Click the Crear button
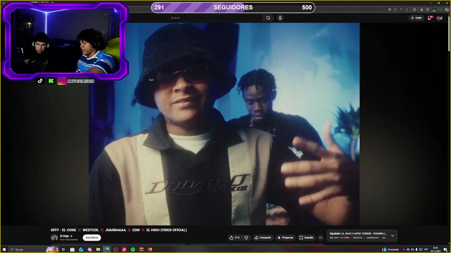The height and width of the screenshot is (253, 451). pyautogui.click(x=416, y=18)
